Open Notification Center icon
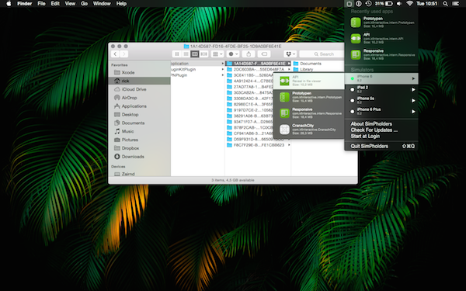 click(455, 4)
